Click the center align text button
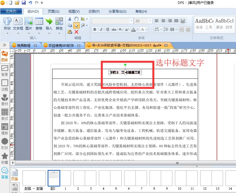The width and height of the screenshot is (236, 193). pos(163,21)
